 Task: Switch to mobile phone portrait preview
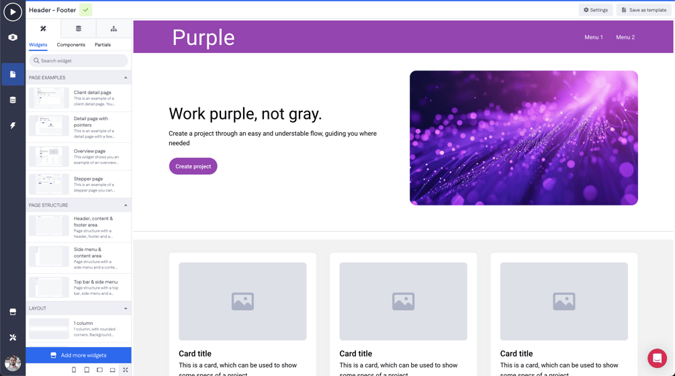74,370
